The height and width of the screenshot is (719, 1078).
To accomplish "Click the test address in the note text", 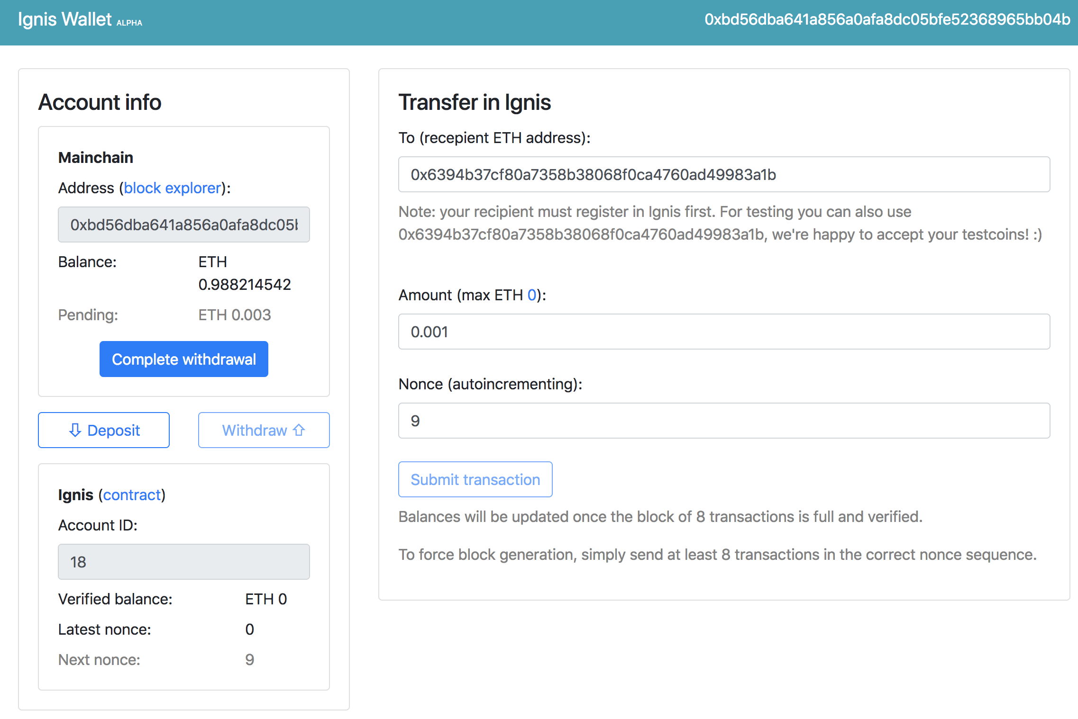I will tap(581, 234).
